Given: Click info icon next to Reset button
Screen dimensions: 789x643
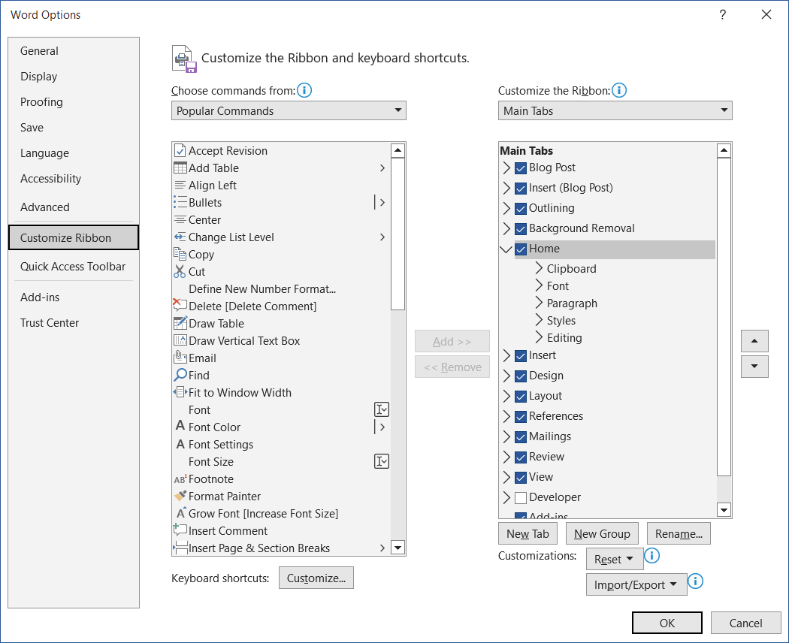Looking at the screenshot, I should [x=651, y=555].
